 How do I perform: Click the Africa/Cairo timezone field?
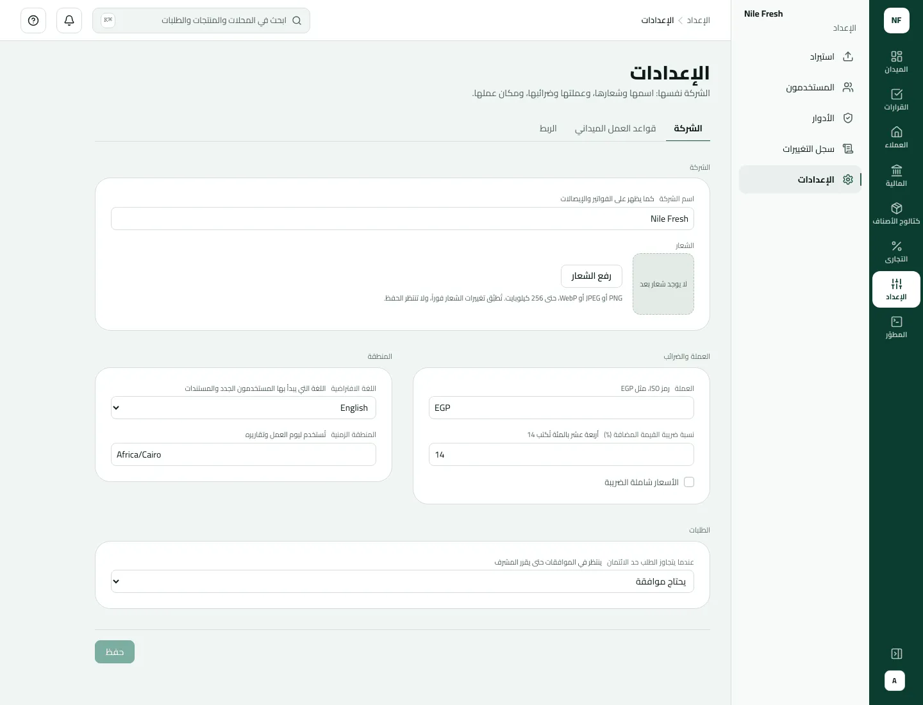click(244, 454)
